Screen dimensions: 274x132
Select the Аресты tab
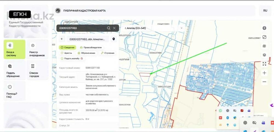[66, 53]
